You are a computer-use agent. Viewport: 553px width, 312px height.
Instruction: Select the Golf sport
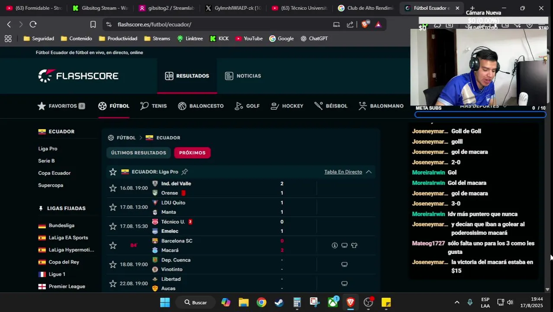point(247,106)
